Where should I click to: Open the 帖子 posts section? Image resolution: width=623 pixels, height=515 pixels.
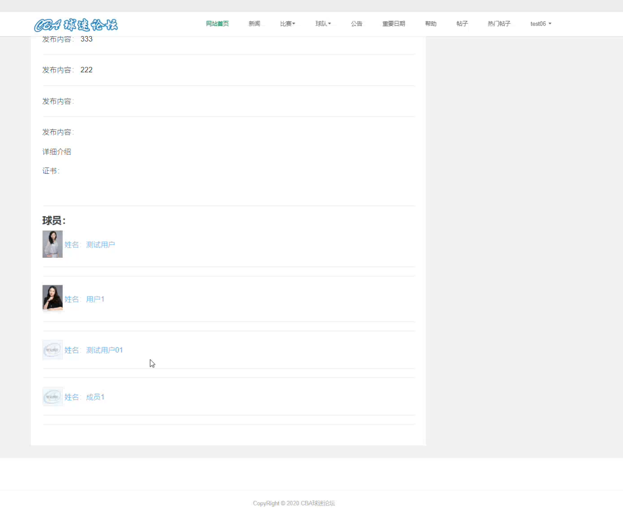pyautogui.click(x=462, y=23)
